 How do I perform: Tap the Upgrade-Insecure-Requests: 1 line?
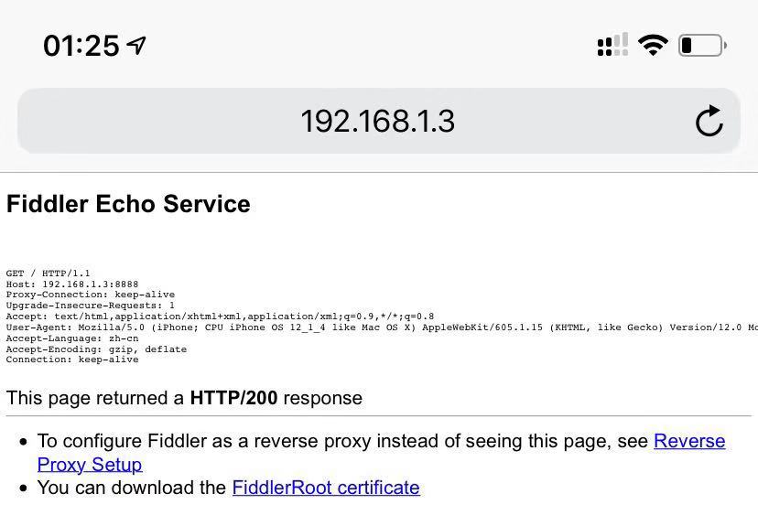click(91, 306)
